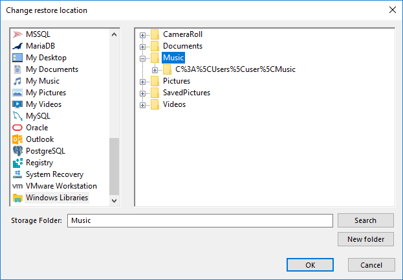Select the highlighted Music folder label
403x280 pixels.
(173, 58)
